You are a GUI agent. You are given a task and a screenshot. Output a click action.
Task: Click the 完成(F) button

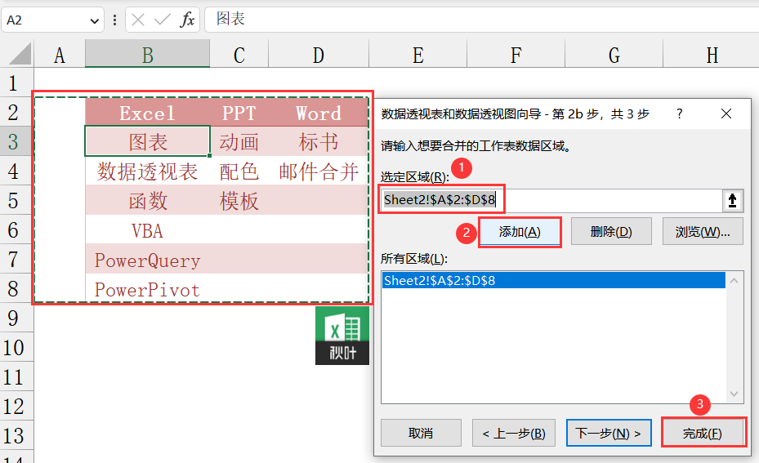coord(703,433)
